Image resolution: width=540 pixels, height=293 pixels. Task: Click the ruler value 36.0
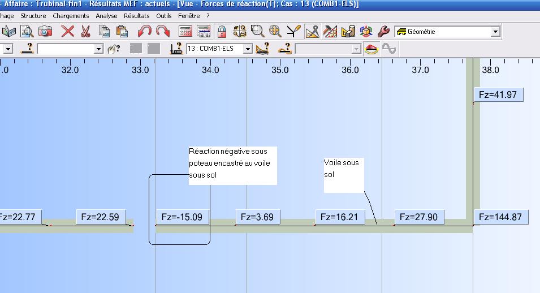pos(350,70)
